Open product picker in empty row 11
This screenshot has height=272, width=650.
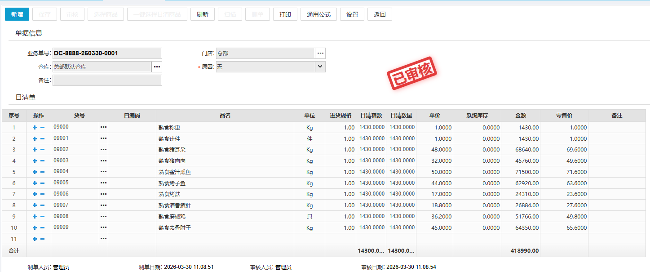pos(104,239)
